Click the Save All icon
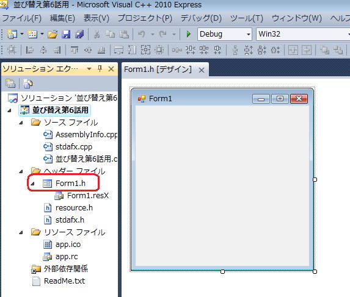This screenshot has width=350, height=297. pyautogui.click(x=79, y=34)
